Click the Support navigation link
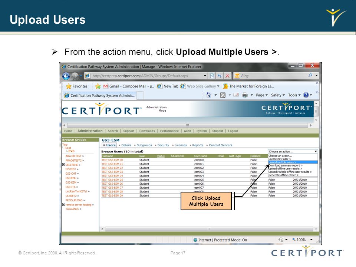Viewport: 356px width, 267px height. (129, 131)
